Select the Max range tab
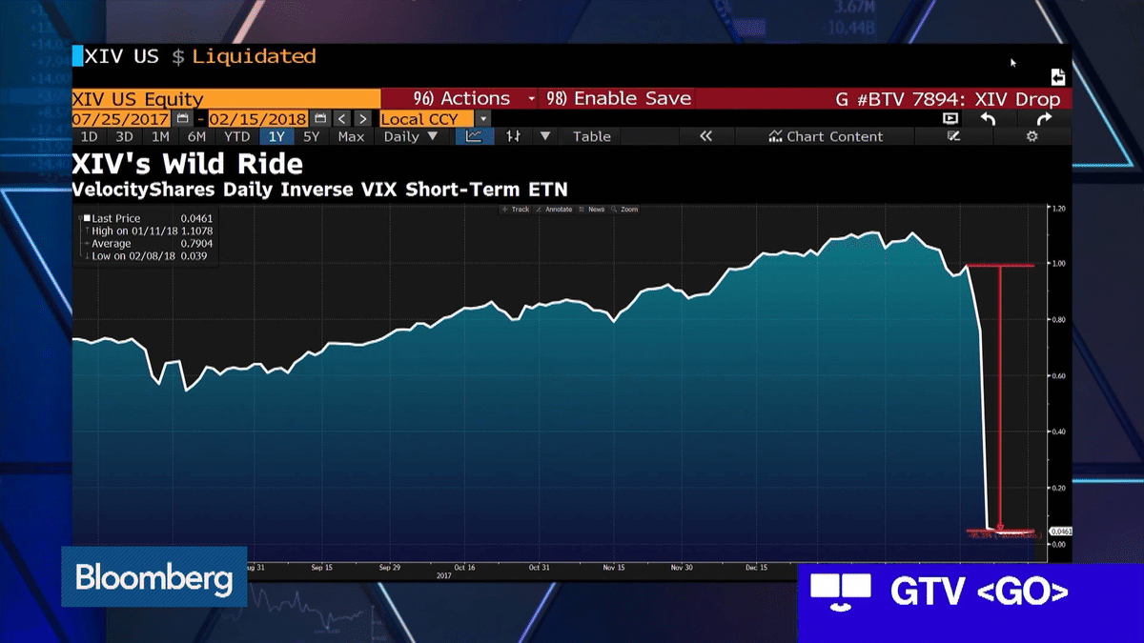This screenshot has width=1144, height=643. click(x=351, y=136)
